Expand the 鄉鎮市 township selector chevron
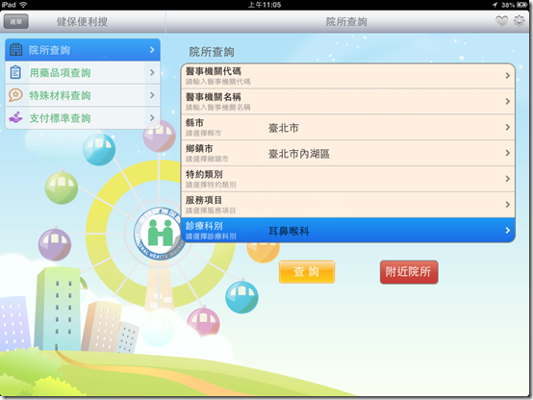 click(x=508, y=153)
